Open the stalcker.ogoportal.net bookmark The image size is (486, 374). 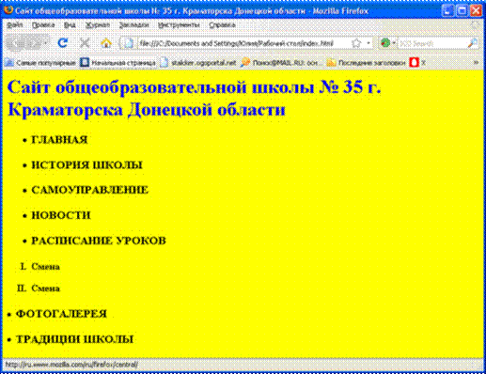click(x=198, y=63)
